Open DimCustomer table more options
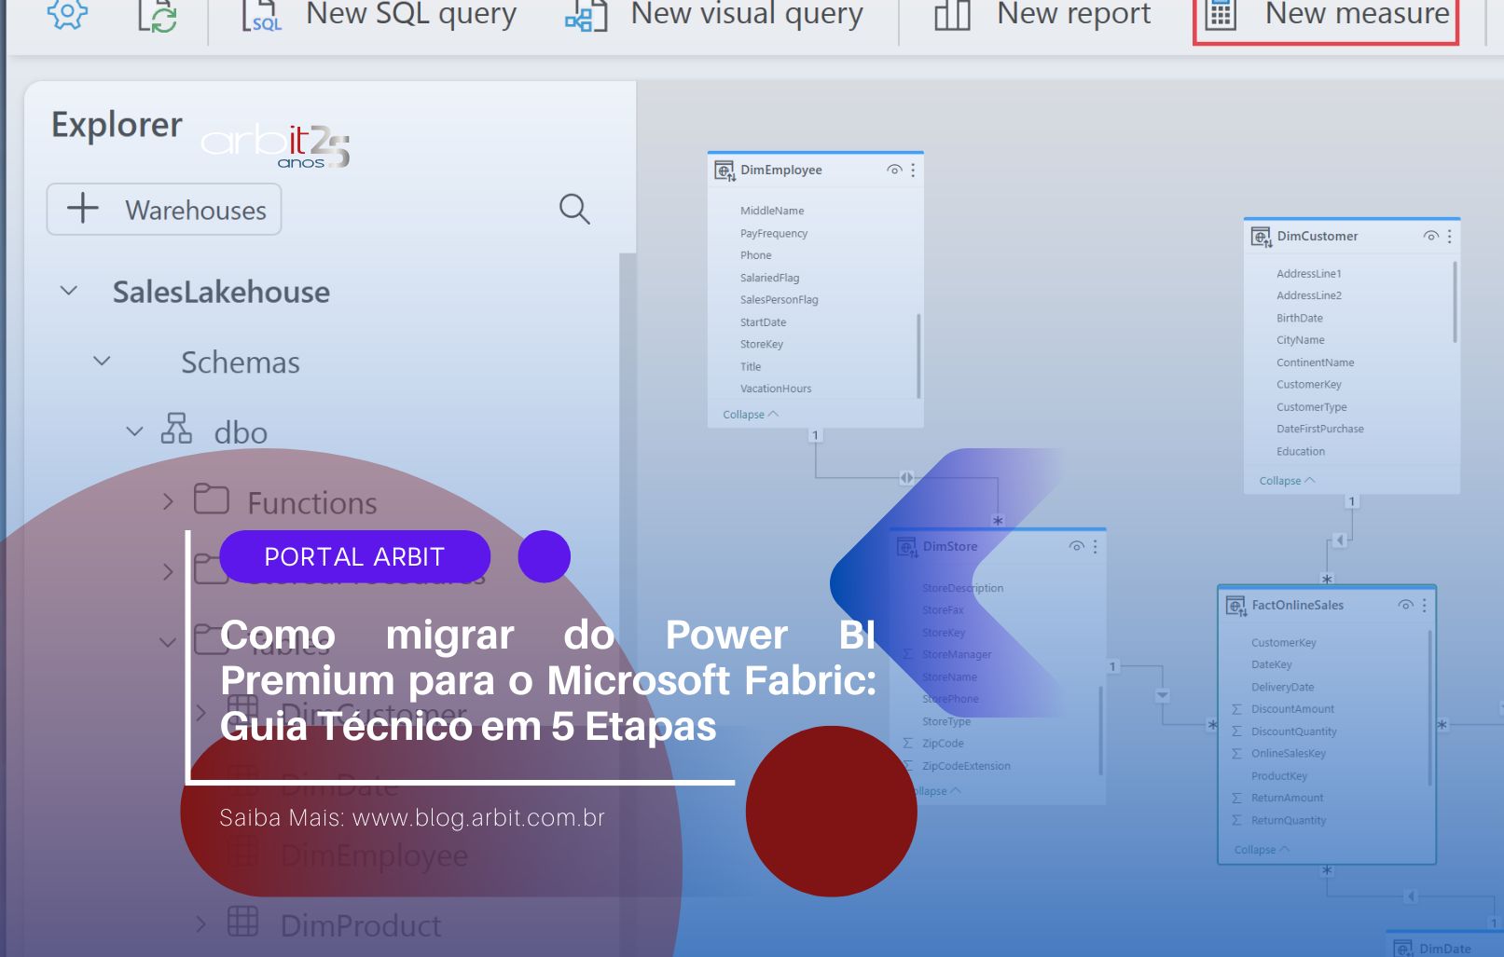The image size is (1504, 957). [1449, 236]
